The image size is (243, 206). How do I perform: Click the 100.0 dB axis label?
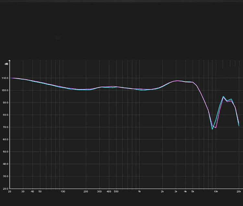(6, 91)
